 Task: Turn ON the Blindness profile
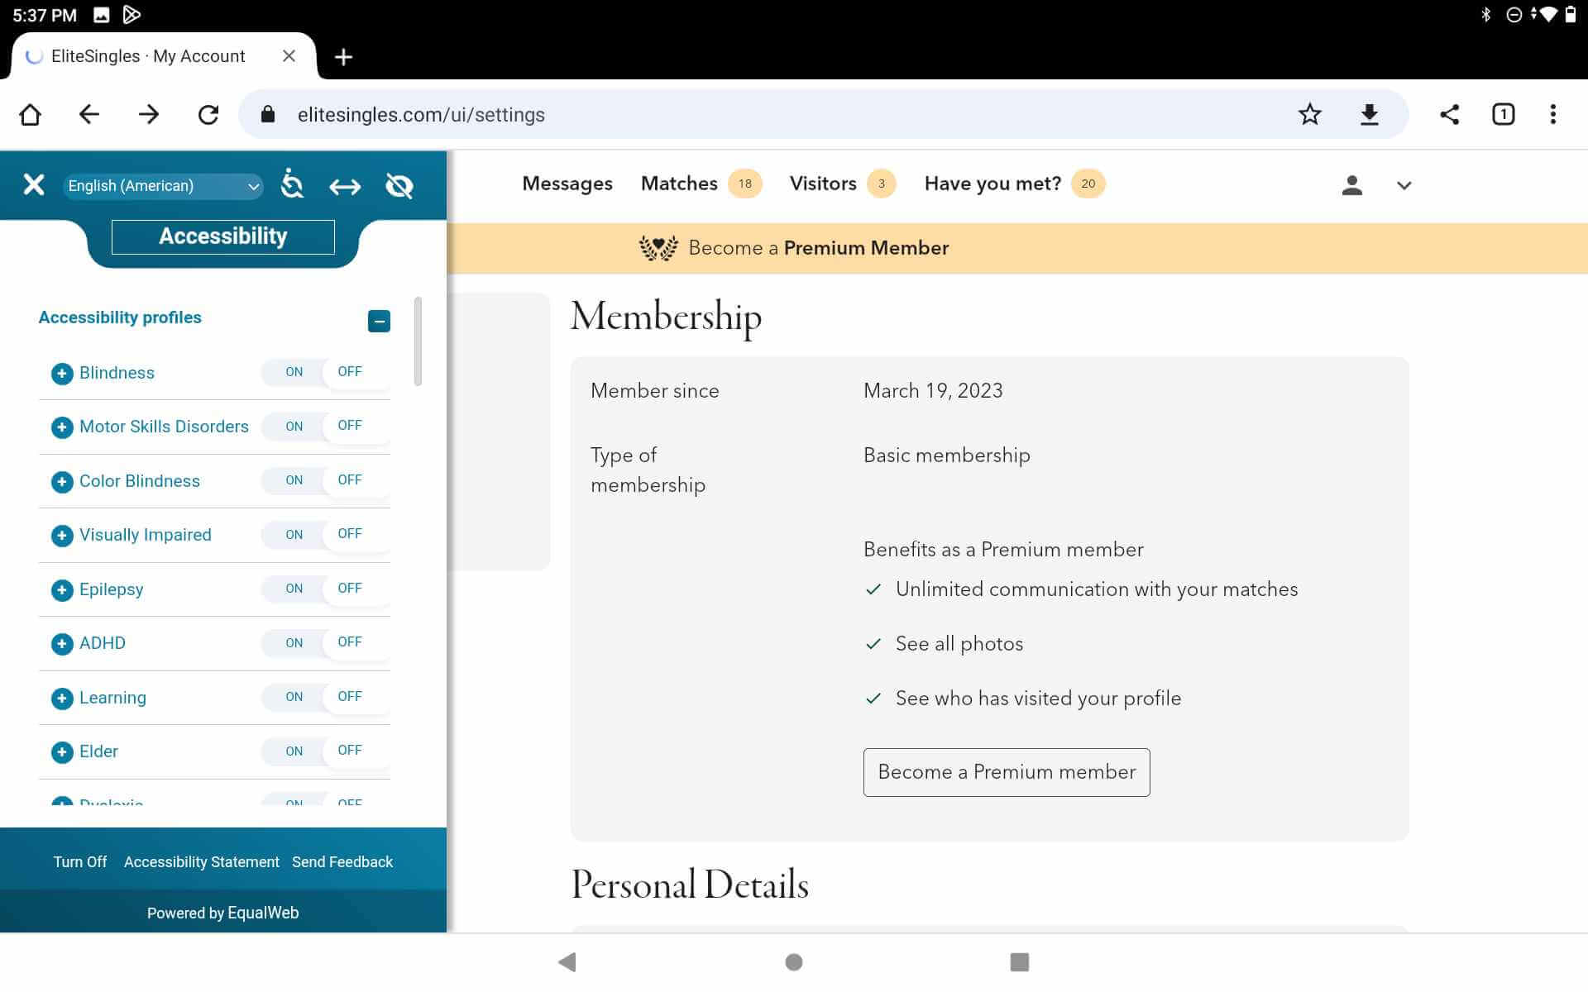point(294,372)
